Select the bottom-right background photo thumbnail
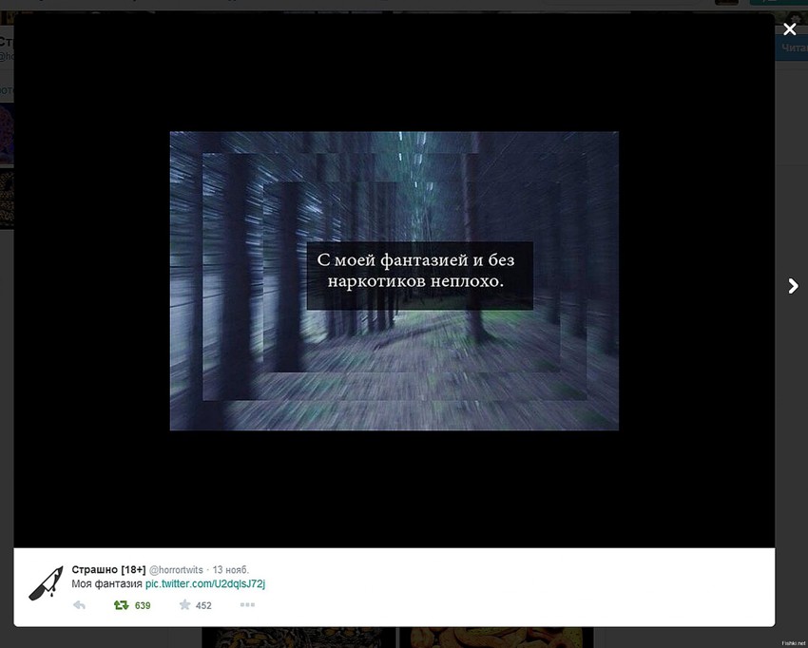 point(494,638)
